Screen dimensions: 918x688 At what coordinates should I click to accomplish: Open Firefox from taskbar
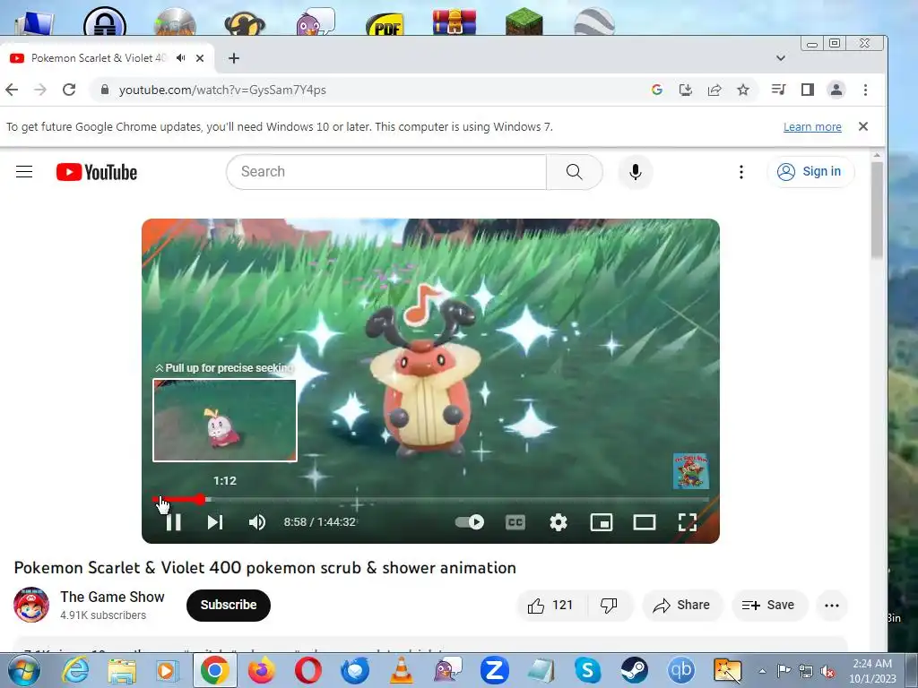tap(262, 670)
